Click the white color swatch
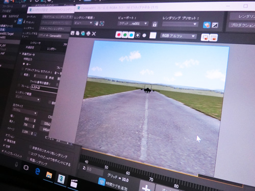Image resolution: width=255 pixels, height=191 pixels. pos(153,36)
